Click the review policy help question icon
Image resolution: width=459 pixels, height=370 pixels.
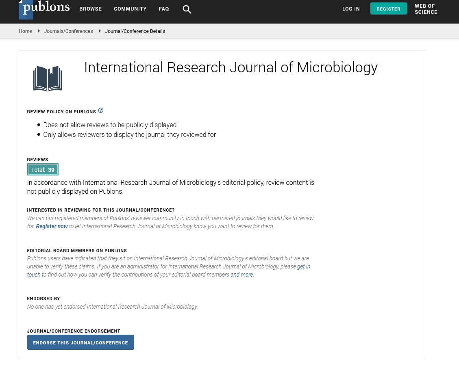[x=101, y=110]
